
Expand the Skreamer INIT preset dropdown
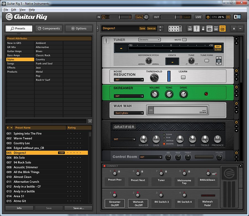coord(129,96)
